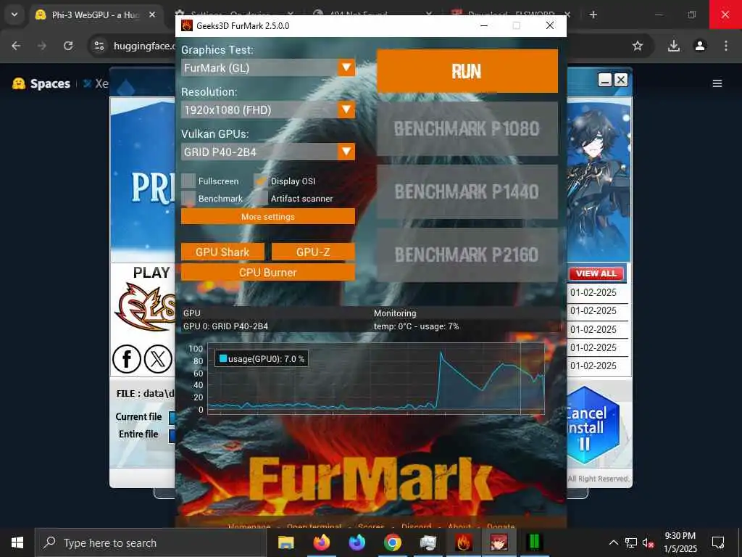Click the huggingface address bar
Image resolution: width=742 pixels, height=557 pixels.
(x=144, y=46)
